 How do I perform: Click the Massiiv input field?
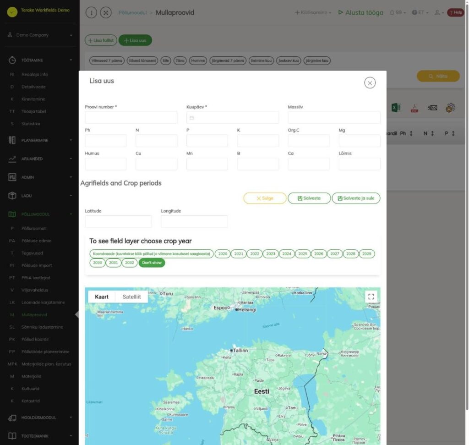(x=334, y=118)
